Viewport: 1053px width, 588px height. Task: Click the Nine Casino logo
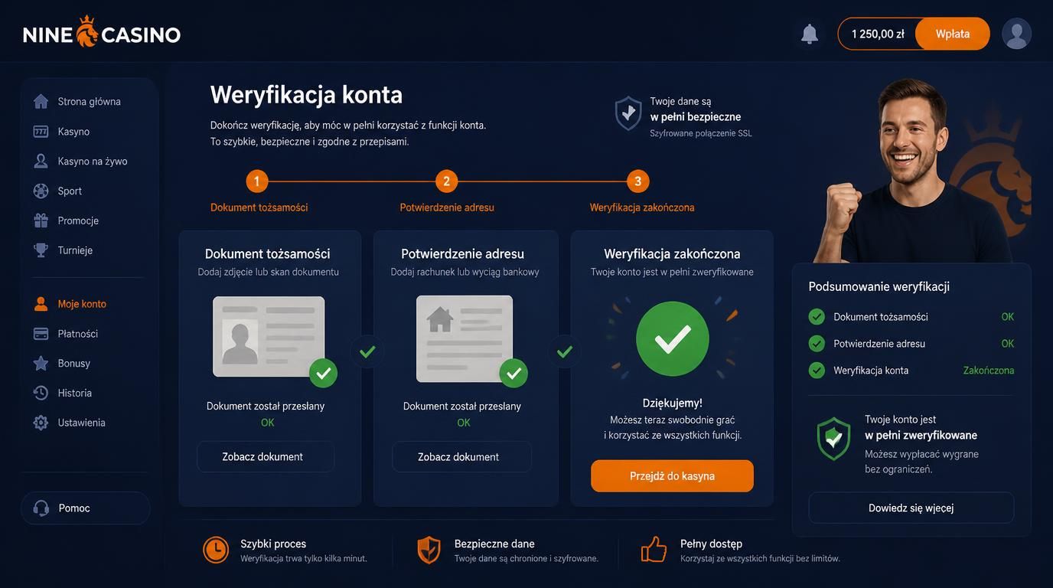point(102,33)
